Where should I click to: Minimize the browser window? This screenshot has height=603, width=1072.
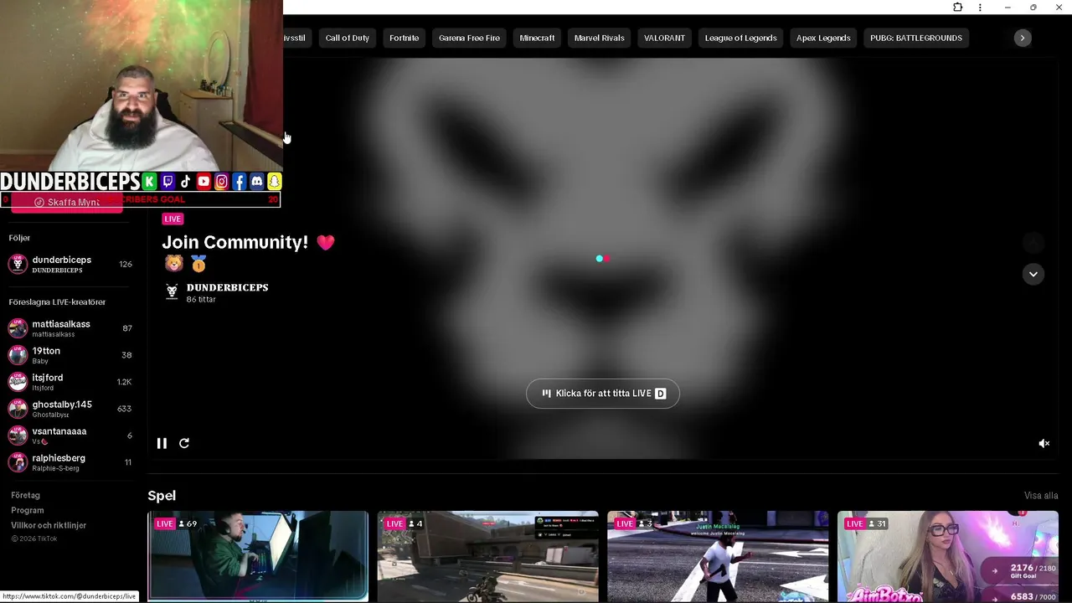point(1008,8)
